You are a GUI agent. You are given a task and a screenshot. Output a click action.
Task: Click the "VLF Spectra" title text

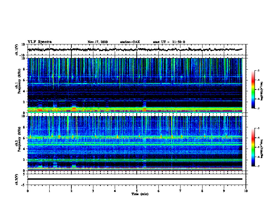tap(40, 42)
